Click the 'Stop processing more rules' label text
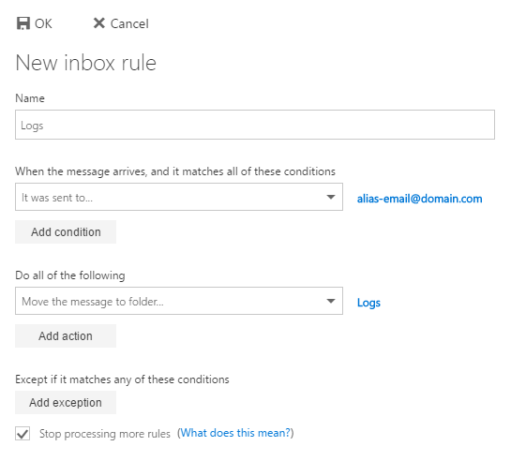The height and width of the screenshot is (461, 511). click(105, 434)
